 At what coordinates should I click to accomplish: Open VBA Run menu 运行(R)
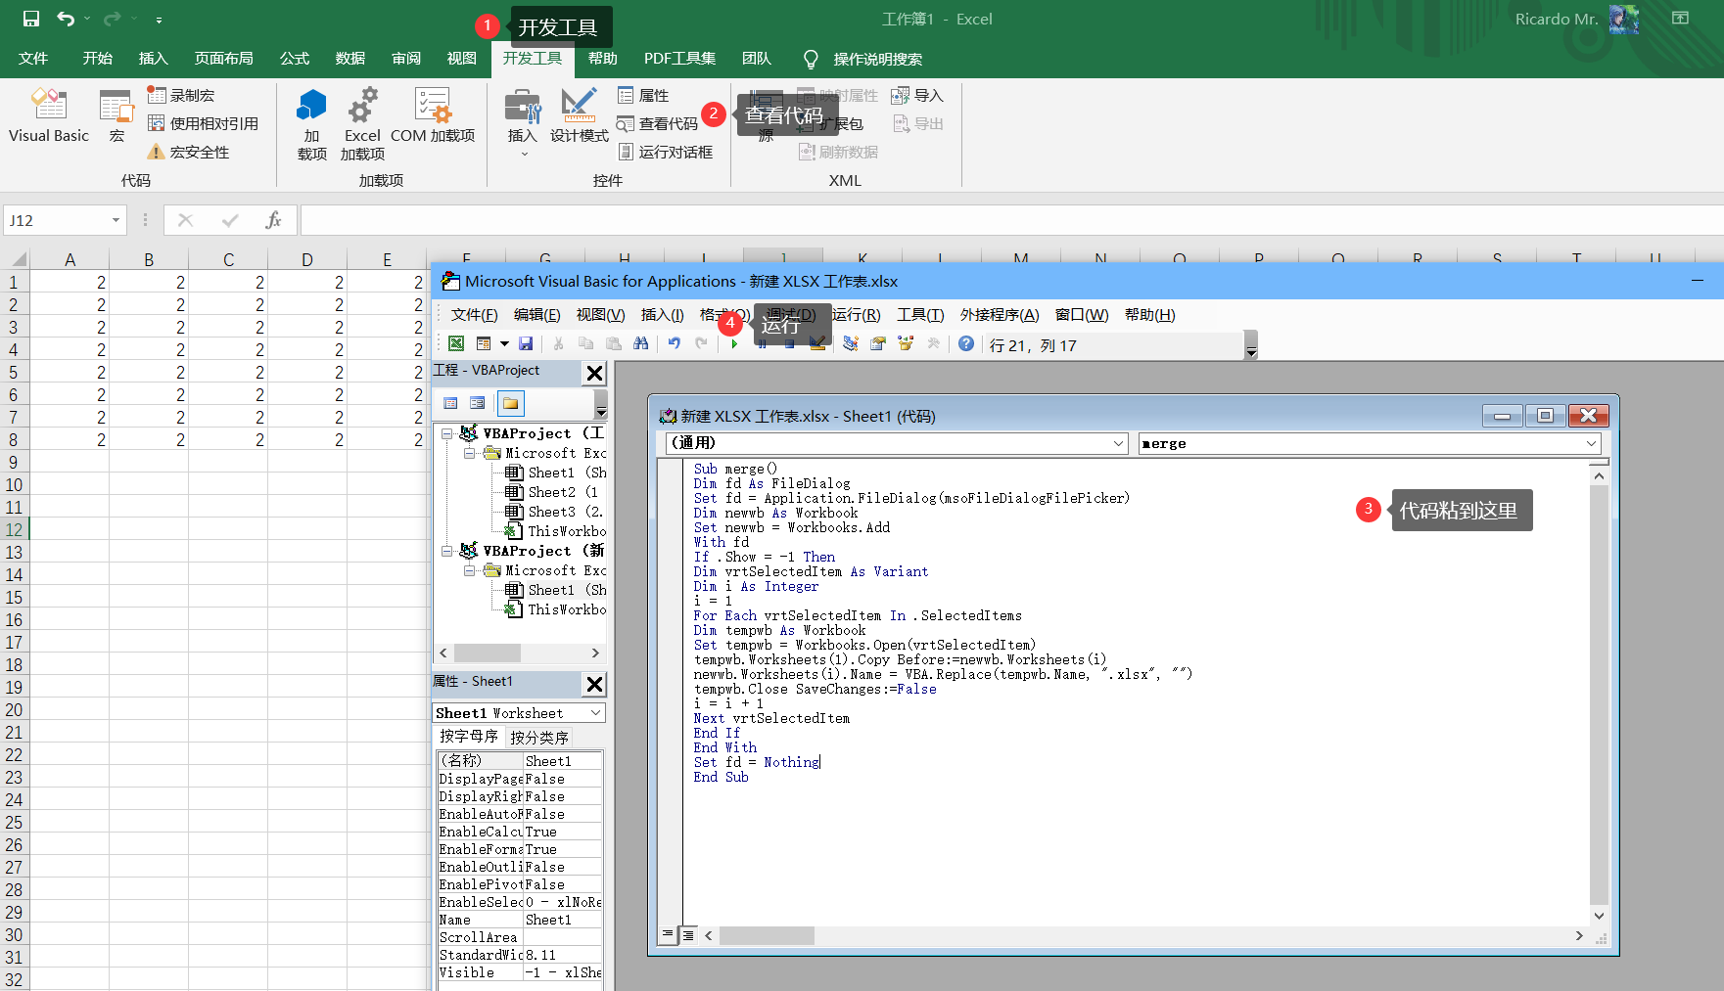(x=856, y=314)
